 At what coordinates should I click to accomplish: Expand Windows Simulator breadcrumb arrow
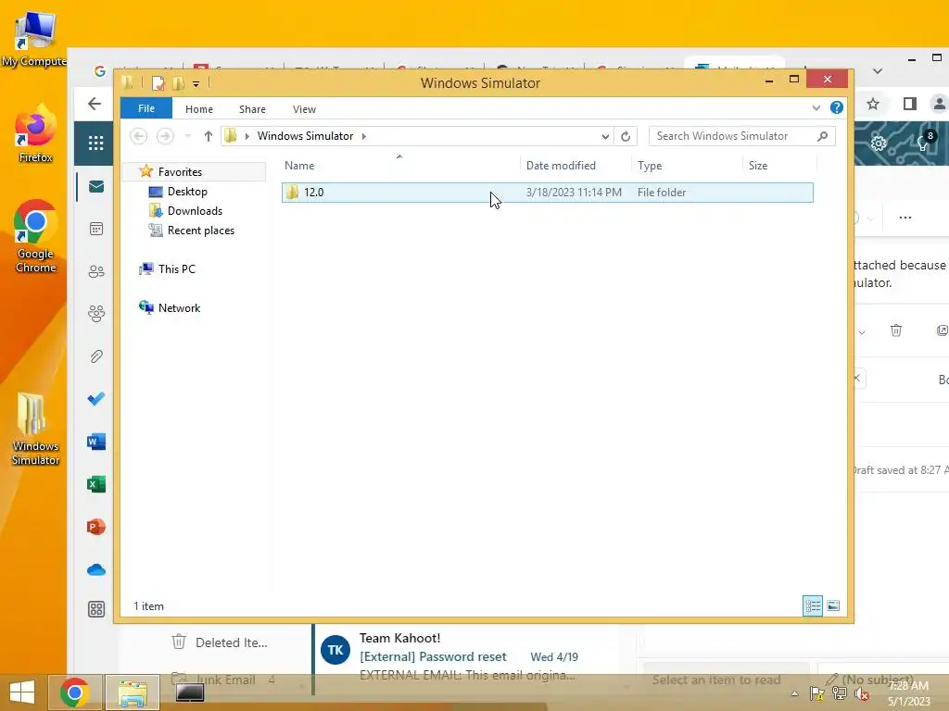pos(363,137)
